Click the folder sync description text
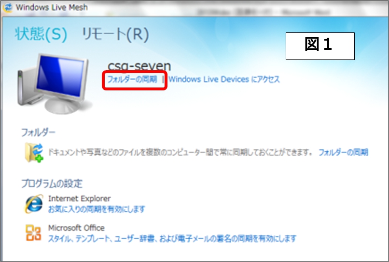This screenshot has height=262, width=389. click(181, 152)
